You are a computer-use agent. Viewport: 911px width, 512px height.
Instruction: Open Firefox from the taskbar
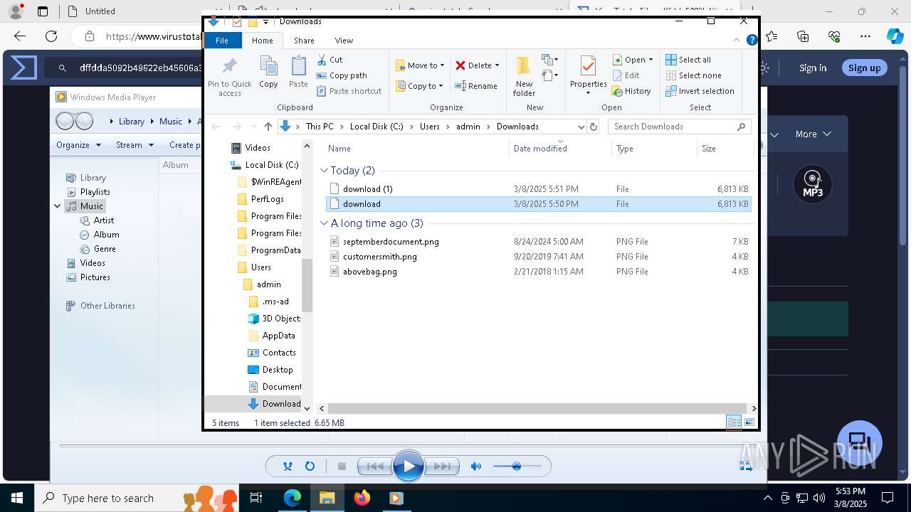tap(362, 498)
